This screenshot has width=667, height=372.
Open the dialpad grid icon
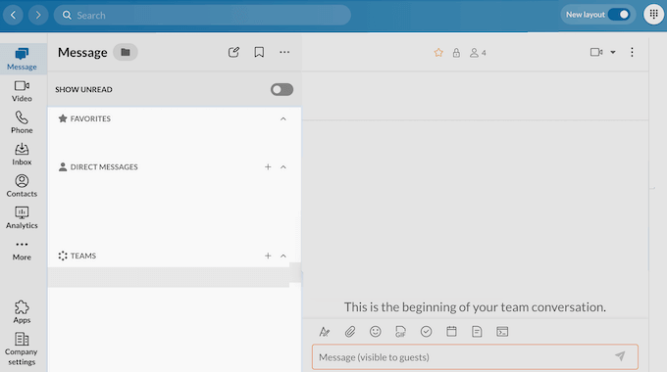tap(654, 15)
